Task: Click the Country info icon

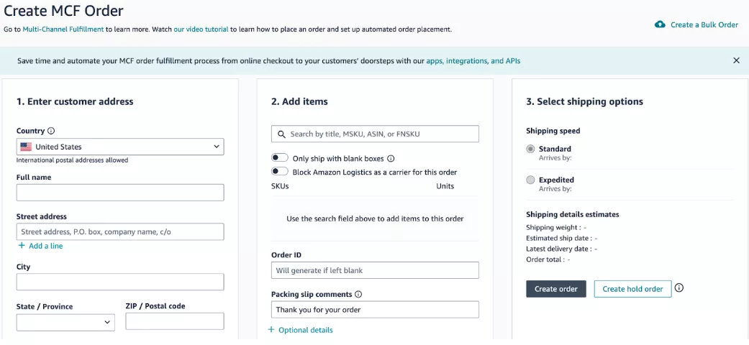Action: click(51, 131)
